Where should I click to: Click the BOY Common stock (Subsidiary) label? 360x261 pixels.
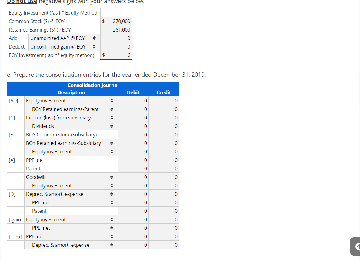click(x=61, y=135)
